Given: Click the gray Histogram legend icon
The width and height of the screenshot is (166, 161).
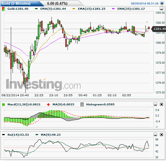Looking at the screenshot, I should coord(82,105).
